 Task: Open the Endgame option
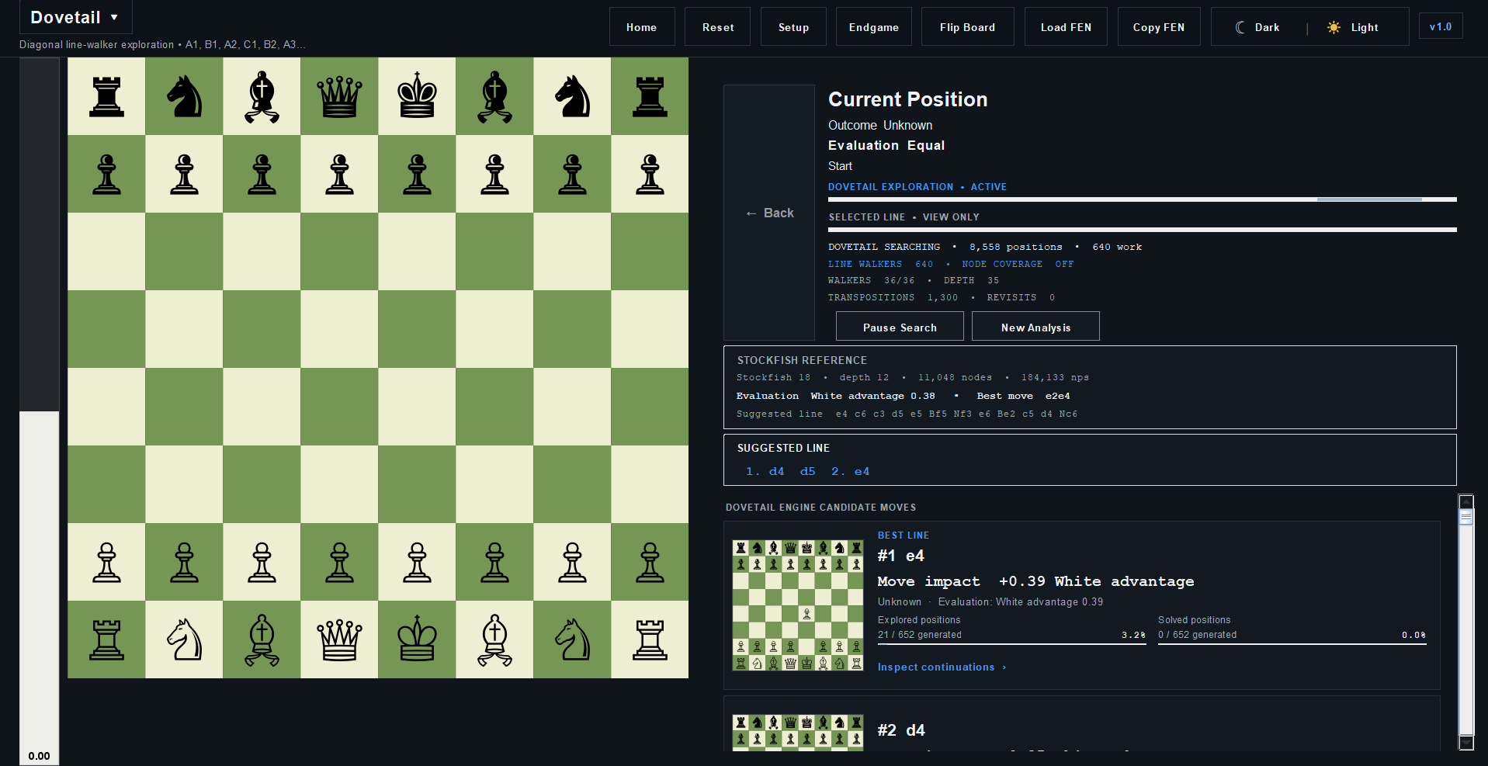[x=874, y=27]
